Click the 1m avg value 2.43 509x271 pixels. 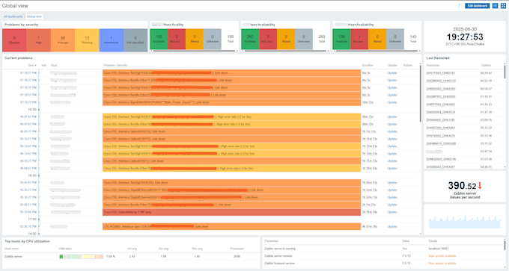tap(132, 256)
